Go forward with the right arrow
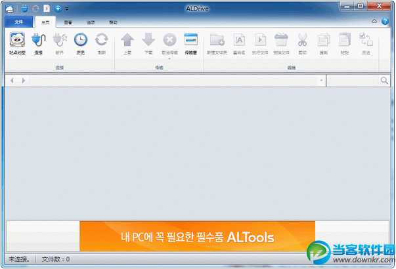 [x=24, y=81]
